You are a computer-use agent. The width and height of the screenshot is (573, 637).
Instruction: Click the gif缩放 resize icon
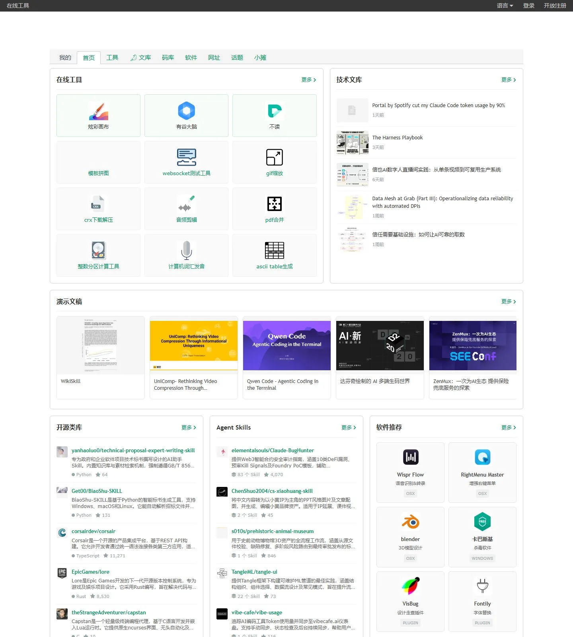pos(275,157)
